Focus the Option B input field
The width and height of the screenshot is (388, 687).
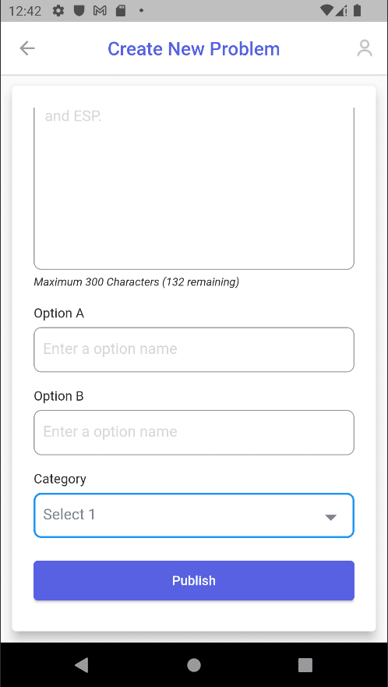click(x=194, y=433)
